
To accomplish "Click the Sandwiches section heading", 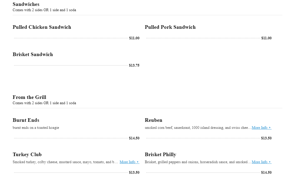I will [26, 4].
